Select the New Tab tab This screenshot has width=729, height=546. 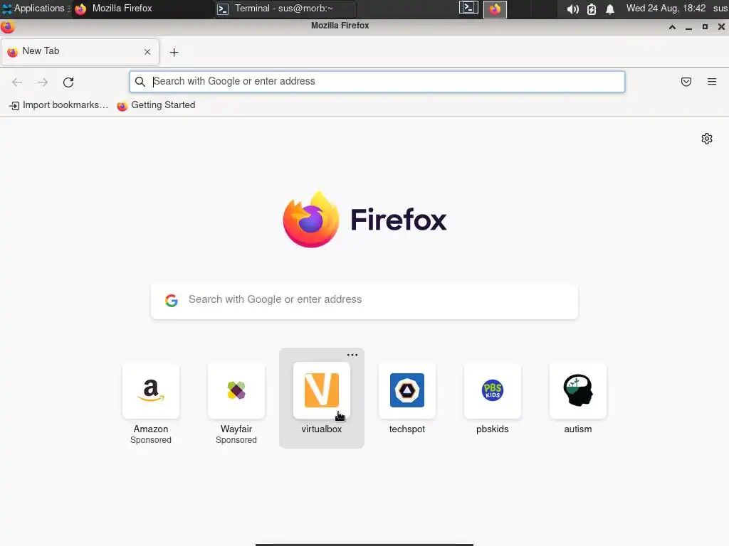(x=80, y=51)
